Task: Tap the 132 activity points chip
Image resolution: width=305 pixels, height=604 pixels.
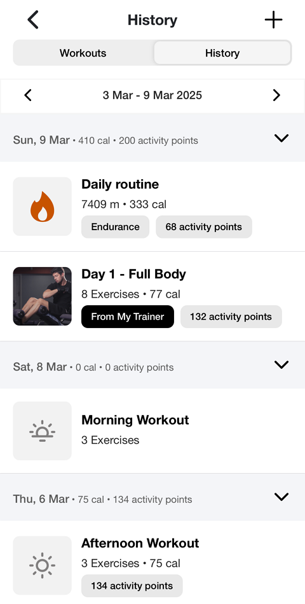Action: pyautogui.click(x=231, y=317)
